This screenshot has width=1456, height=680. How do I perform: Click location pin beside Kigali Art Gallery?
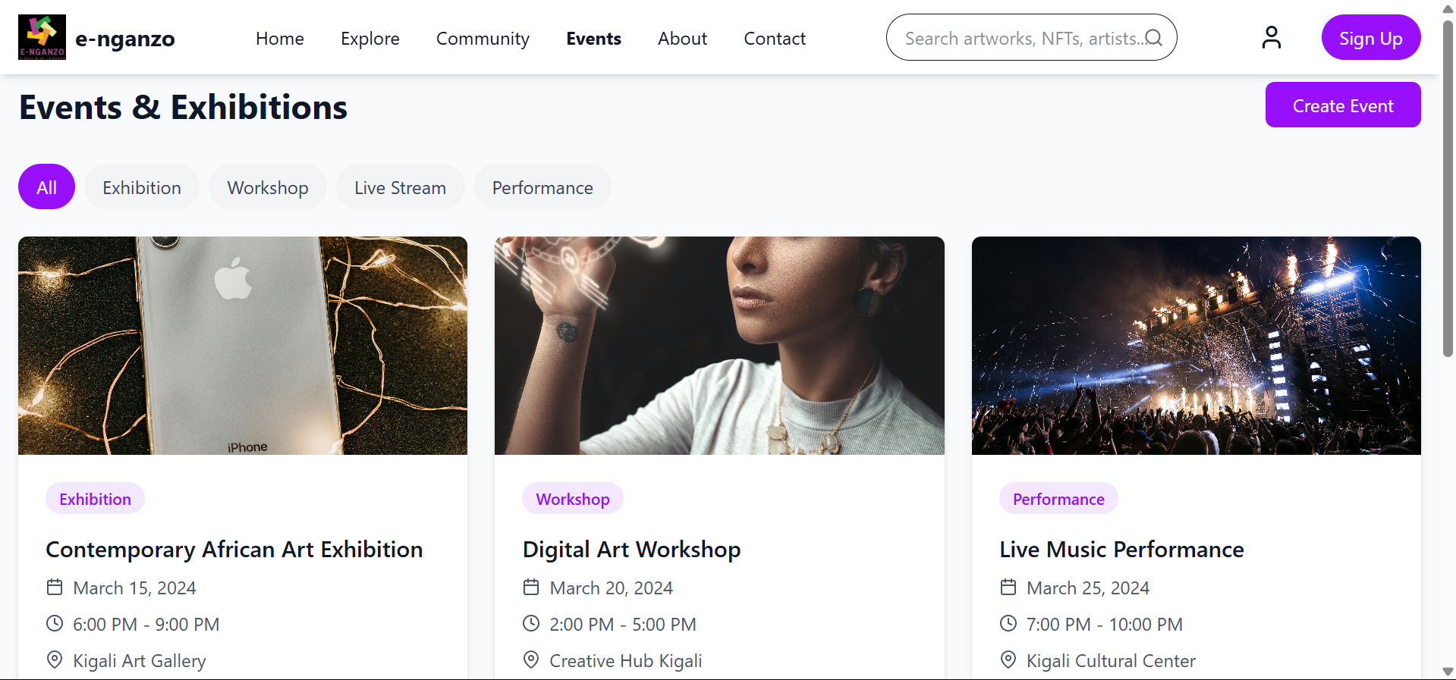(55, 660)
